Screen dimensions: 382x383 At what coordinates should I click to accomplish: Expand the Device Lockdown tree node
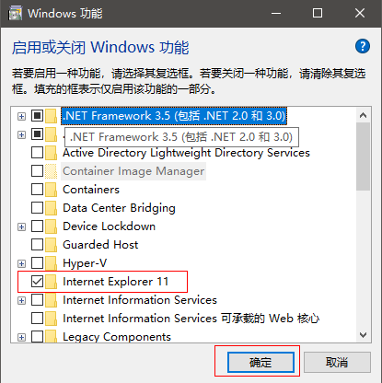(21, 226)
